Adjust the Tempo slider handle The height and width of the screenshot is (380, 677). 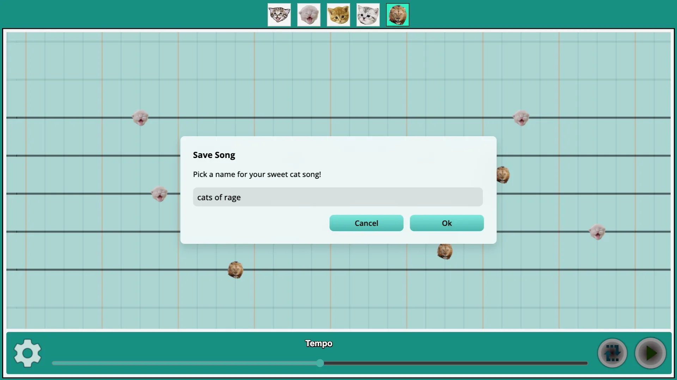click(320, 363)
